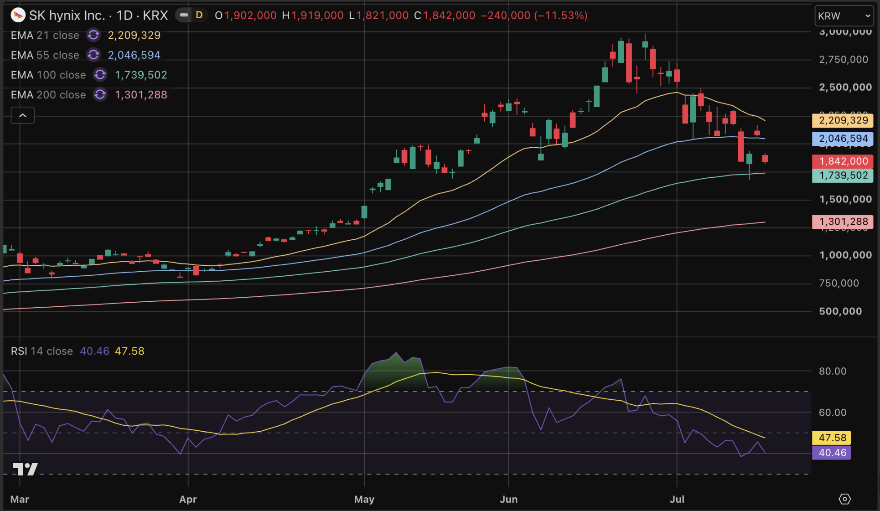Click the EMA 100 close legend label

[48, 75]
